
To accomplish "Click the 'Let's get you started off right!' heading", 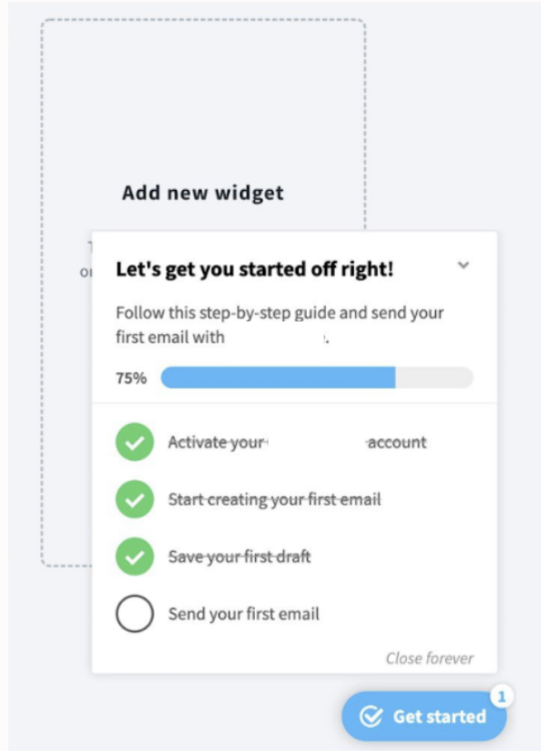I will (x=255, y=269).
